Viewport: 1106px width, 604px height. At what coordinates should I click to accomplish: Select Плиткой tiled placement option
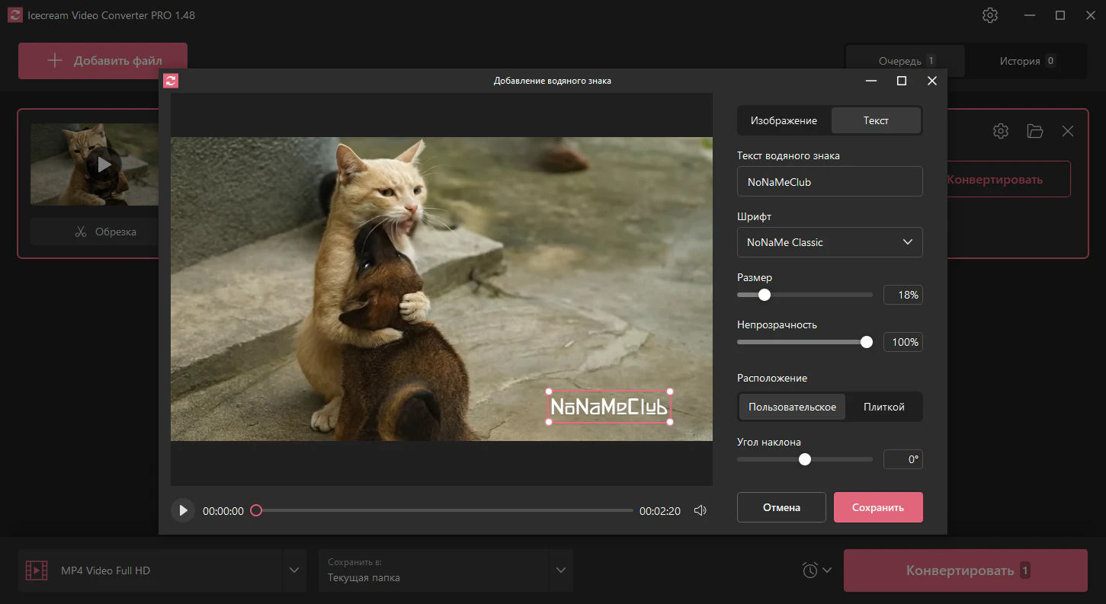point(883,407)
